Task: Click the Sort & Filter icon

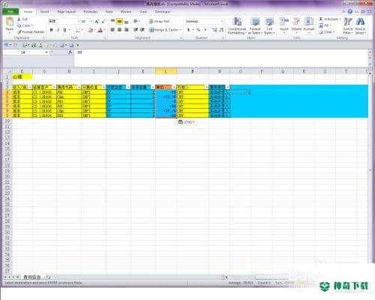Action: click(348, 25)
